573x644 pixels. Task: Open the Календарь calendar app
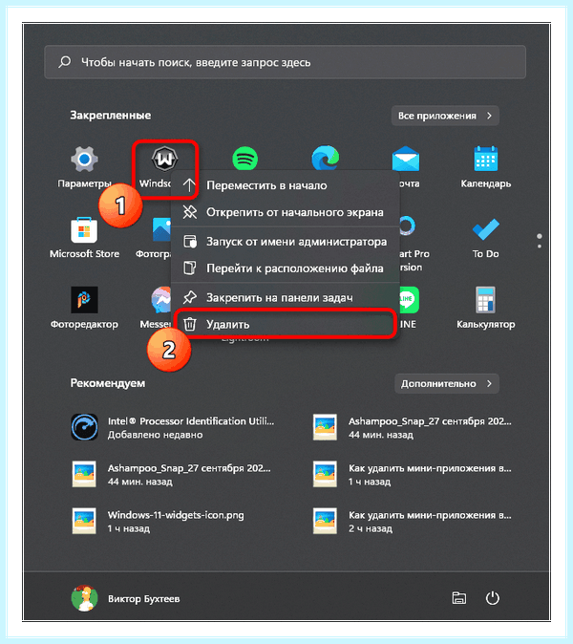[485, 159]
